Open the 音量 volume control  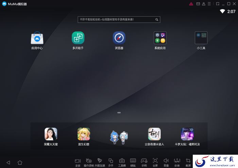(x=166, y=162)
